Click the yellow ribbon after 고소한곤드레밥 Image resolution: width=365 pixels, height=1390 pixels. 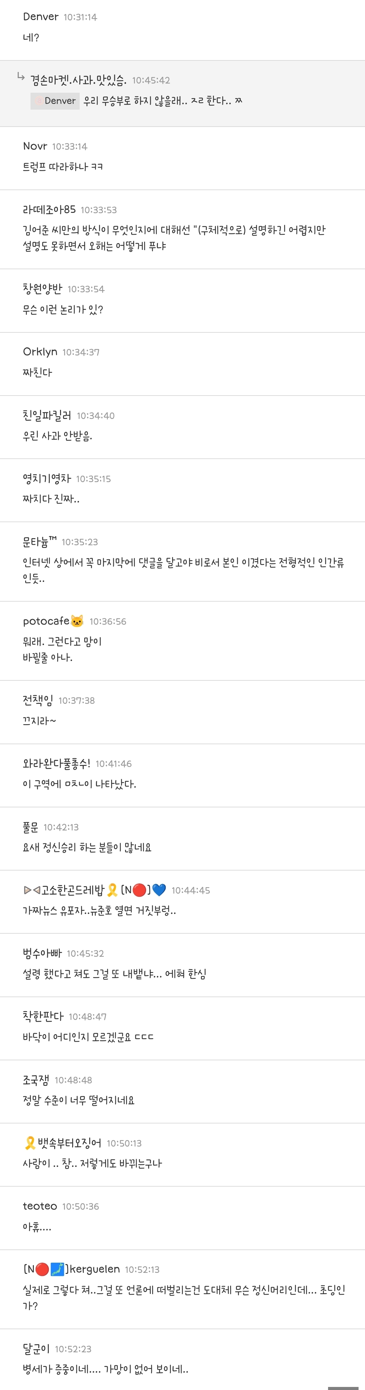coord(113,890)
